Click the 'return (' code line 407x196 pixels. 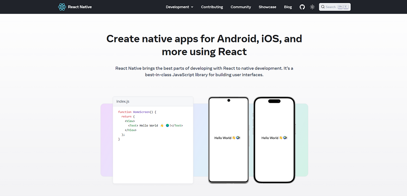click(x=128, y=116)
